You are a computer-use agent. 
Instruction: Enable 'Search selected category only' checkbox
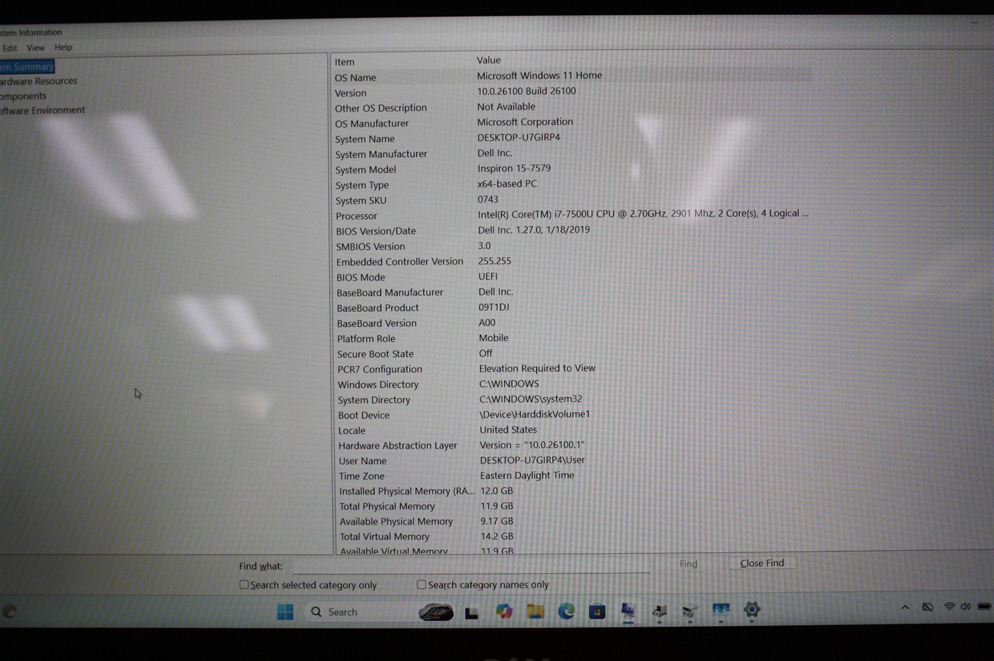[x=244, y=585]
